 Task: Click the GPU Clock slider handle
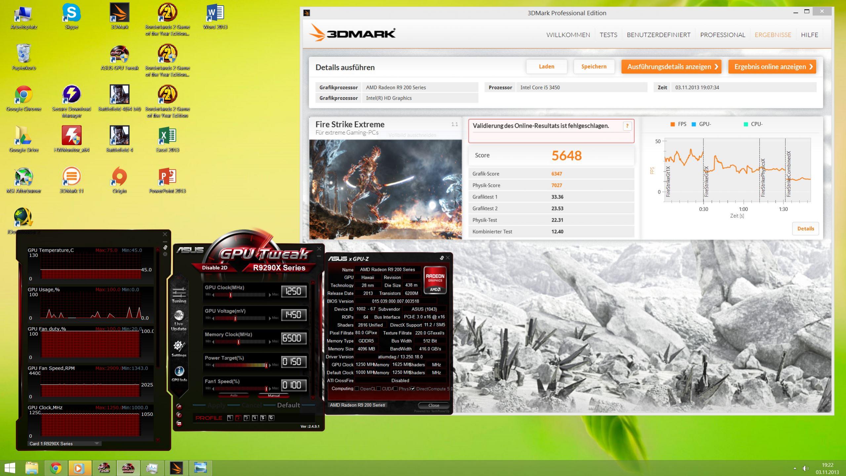click(x=231, y=295)
